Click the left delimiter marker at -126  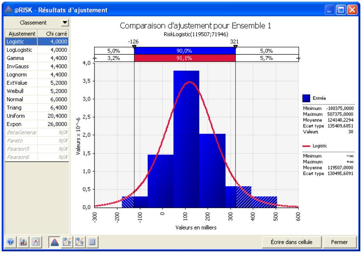pyautogui.click(x=134, y=47)
